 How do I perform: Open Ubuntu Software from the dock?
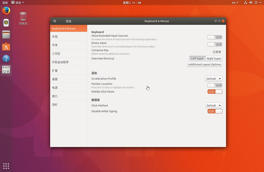(6, 47)
